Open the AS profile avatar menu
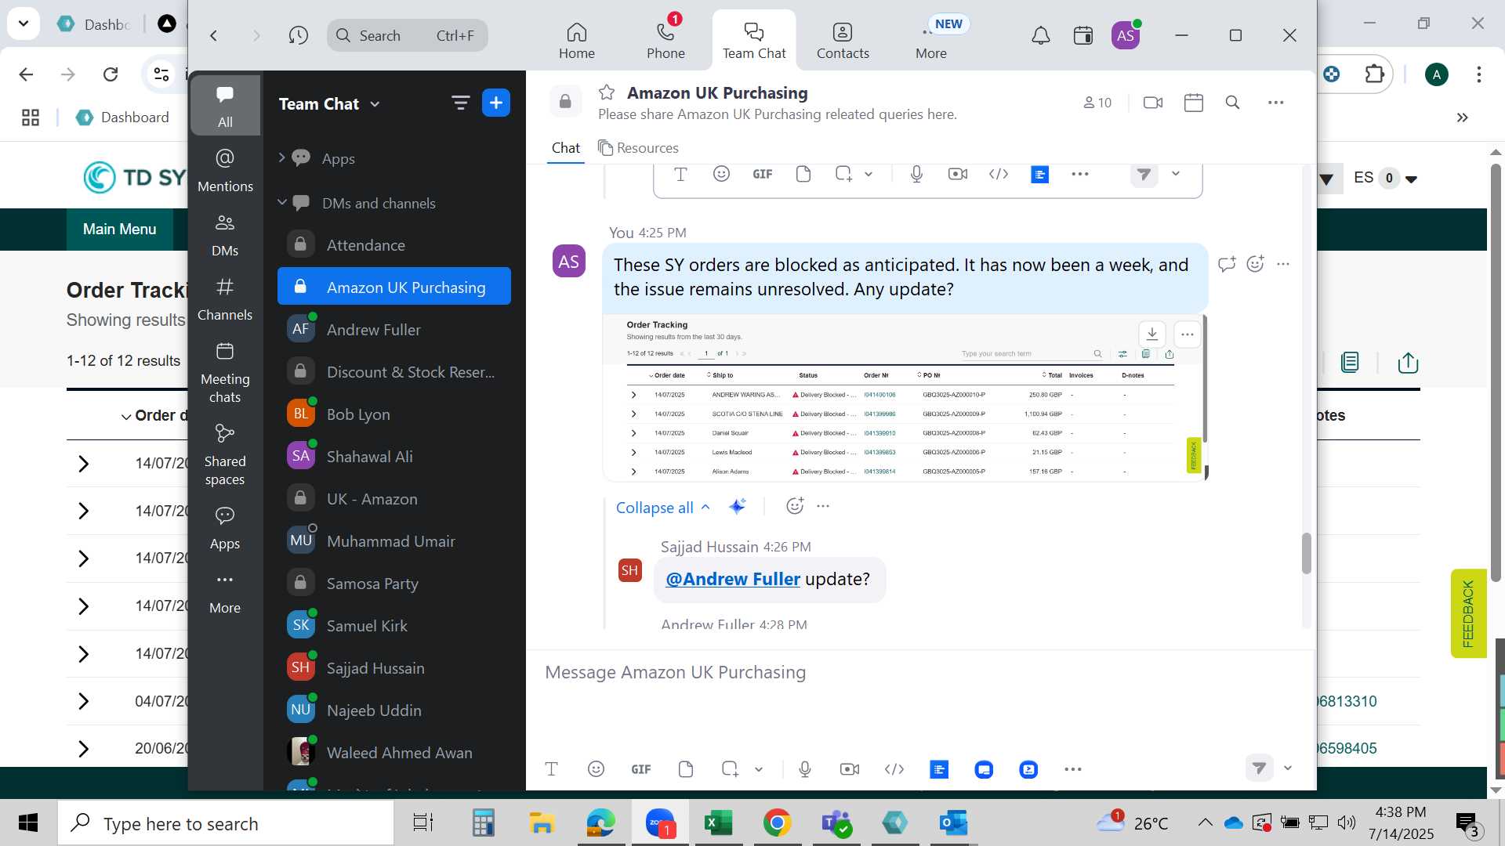This screenshot has height=846, width=1505. click(1126, 35)
